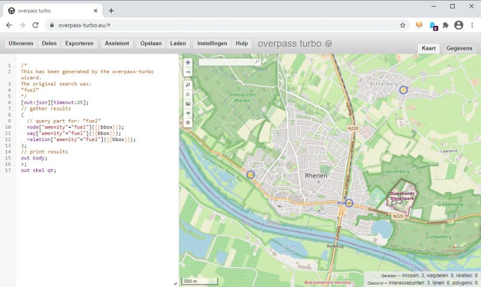Bookmark this page with star icon
The width and height of the screenshot is (481, 287).
[402, 25]
